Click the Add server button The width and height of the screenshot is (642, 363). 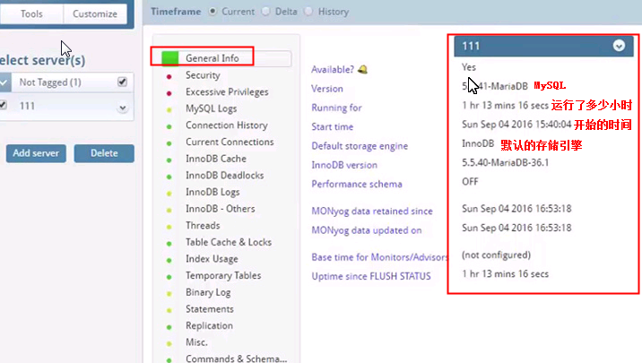pyautogui.click(x=36, y=153)
